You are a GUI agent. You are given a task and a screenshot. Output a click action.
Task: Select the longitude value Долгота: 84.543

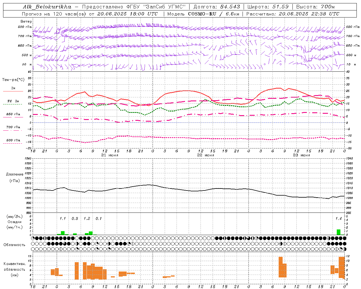(x=217, y=7)
